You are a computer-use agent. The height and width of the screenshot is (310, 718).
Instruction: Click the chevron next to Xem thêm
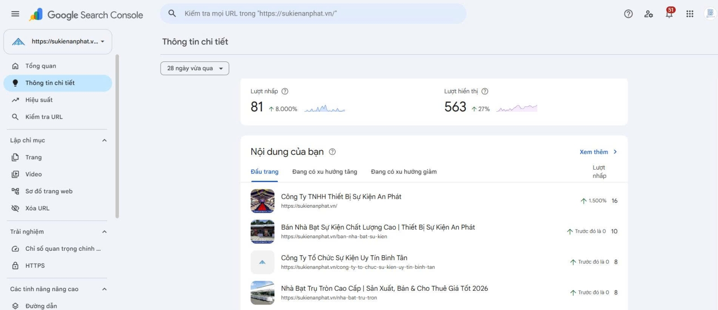(x=615, y=152)
